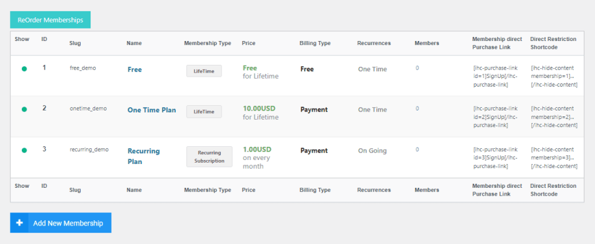Click the top Billing Type column header
This screenshot has height=244, width=595.
click(315, 43)
